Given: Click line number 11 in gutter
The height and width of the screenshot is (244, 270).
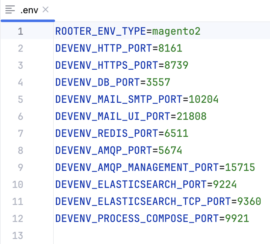Looking at the screenshot, I should pyautogui.click(x=18, y=202).
